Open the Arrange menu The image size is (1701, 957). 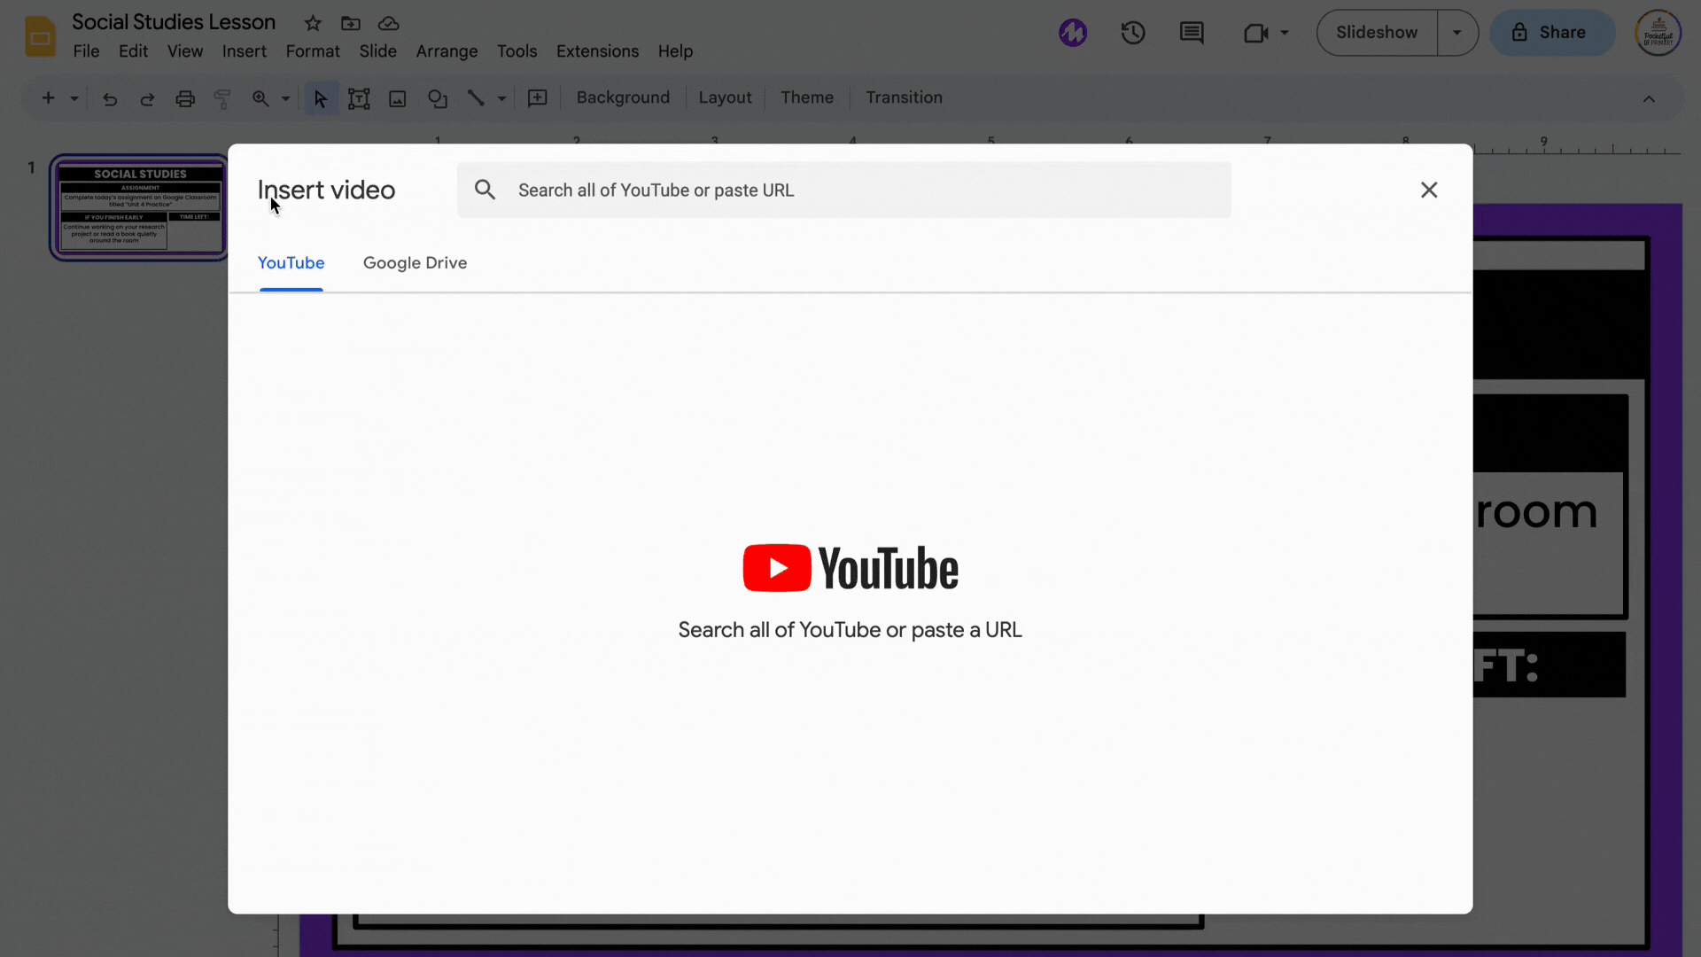coord(447,51)
